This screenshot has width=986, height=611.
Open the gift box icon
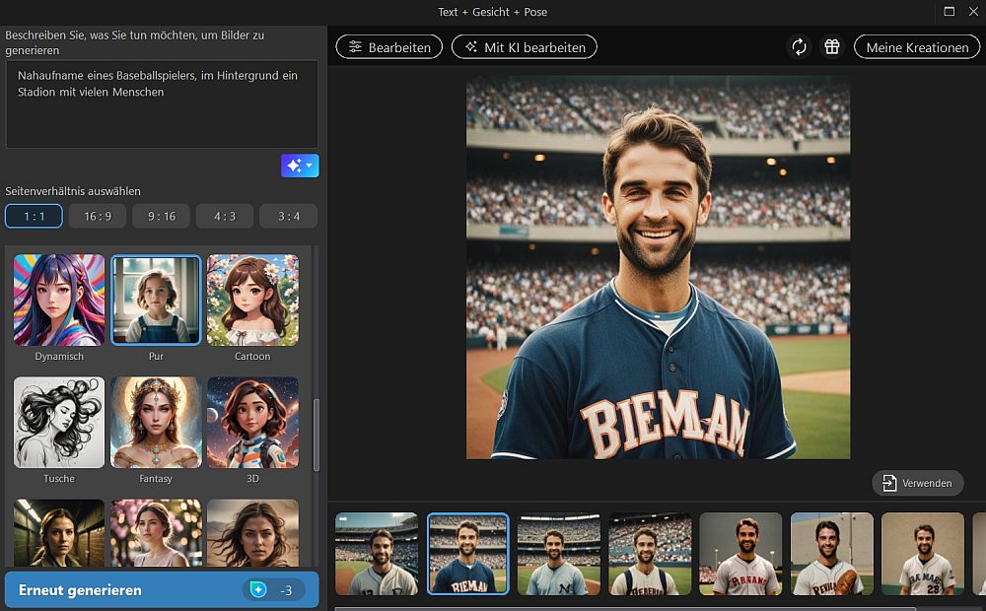coord(832,47)
